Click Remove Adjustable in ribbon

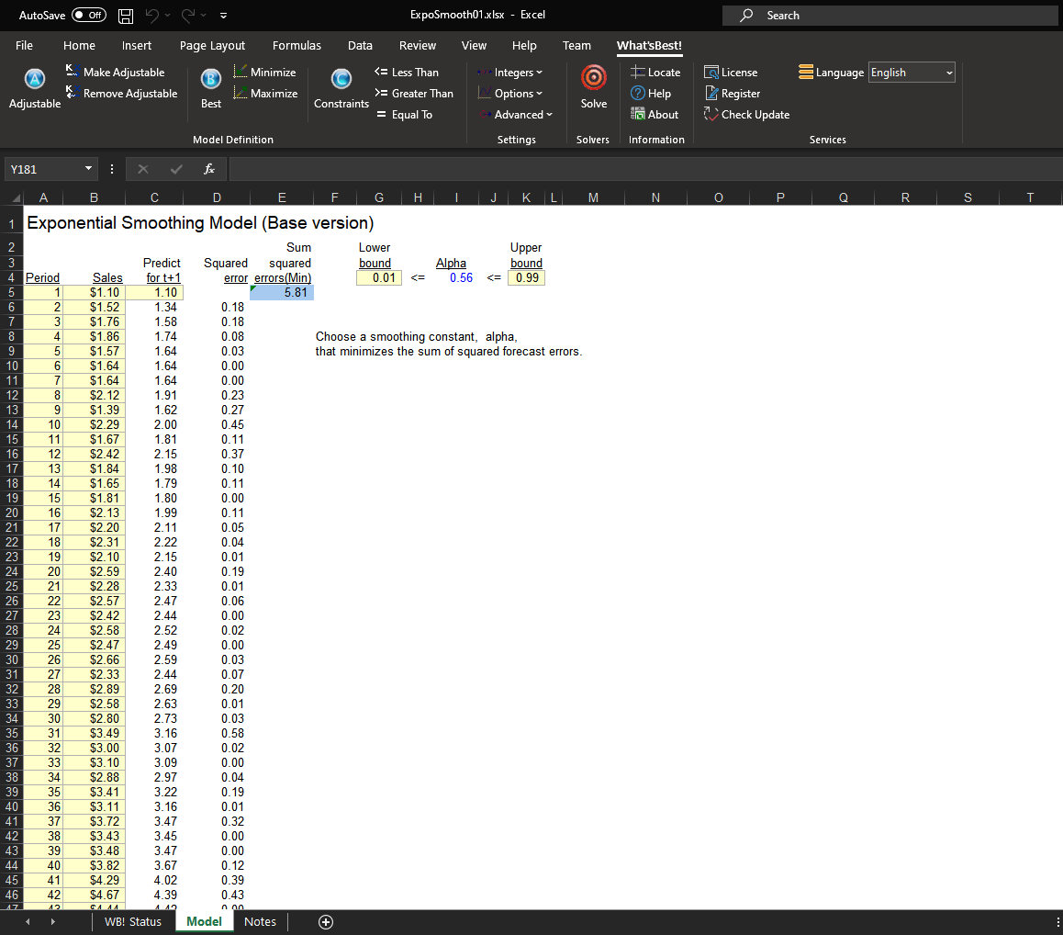121,93
